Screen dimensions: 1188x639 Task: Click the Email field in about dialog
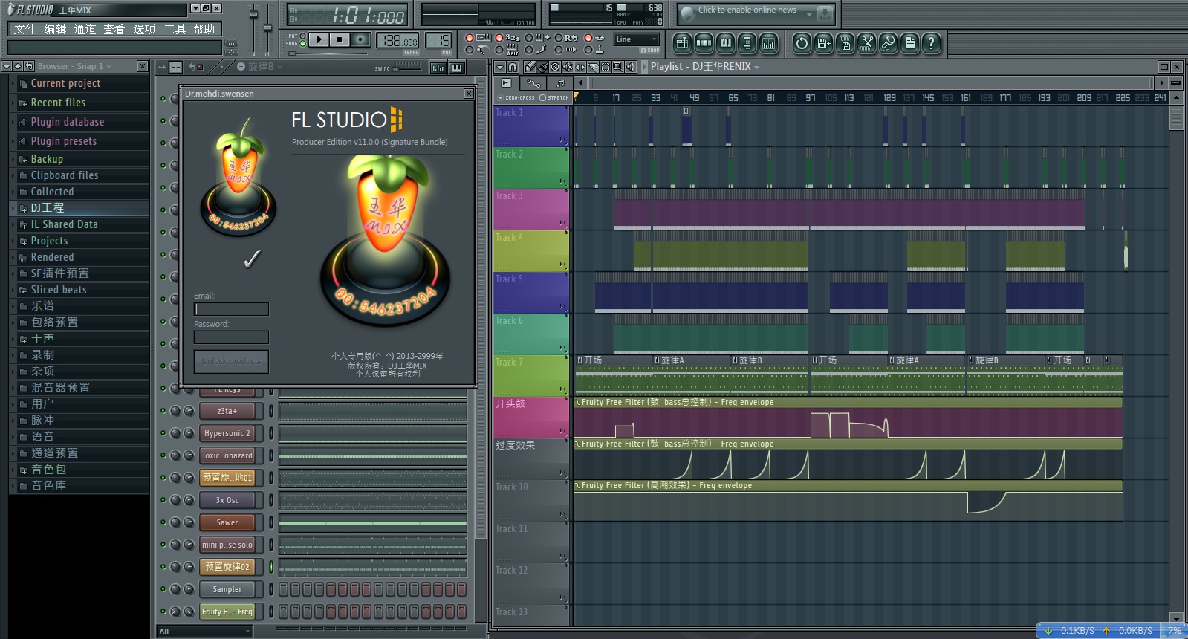[x=231, y=309]
